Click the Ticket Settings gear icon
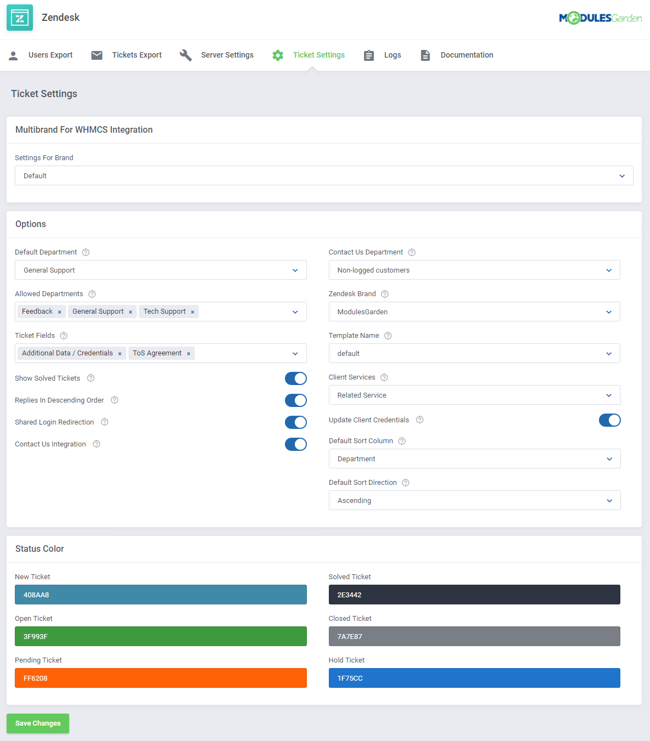Viewport: 650px width, 741px height. (277, 55)
